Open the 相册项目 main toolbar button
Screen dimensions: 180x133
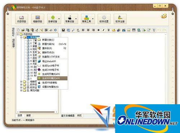click(x=38, y=19)
